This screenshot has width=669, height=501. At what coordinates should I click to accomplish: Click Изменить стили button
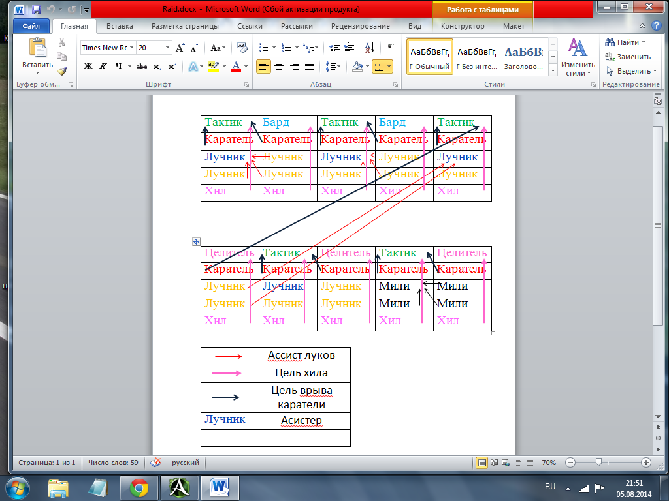pyautogui.click(x=578, y=57)
